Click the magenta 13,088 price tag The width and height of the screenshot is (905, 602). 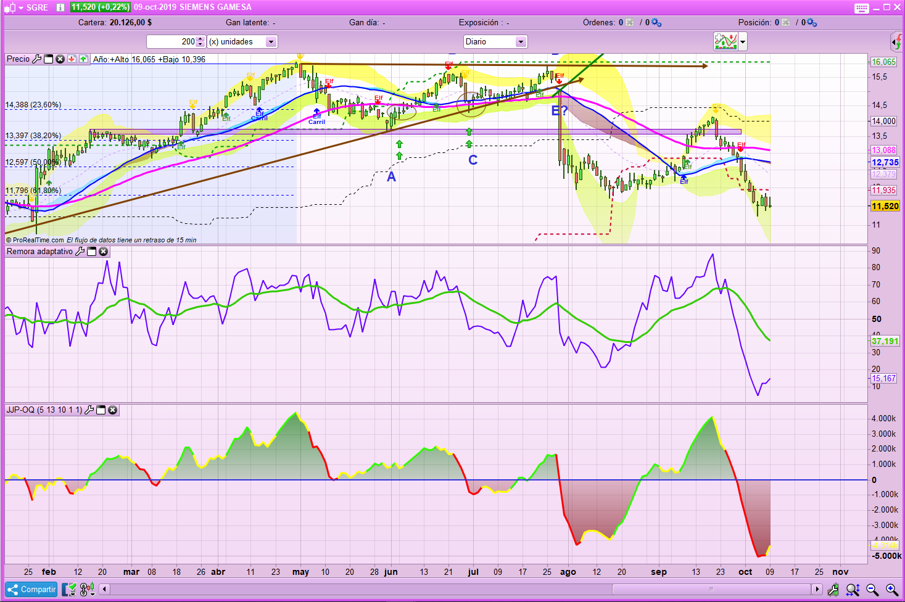click(883, 150)
